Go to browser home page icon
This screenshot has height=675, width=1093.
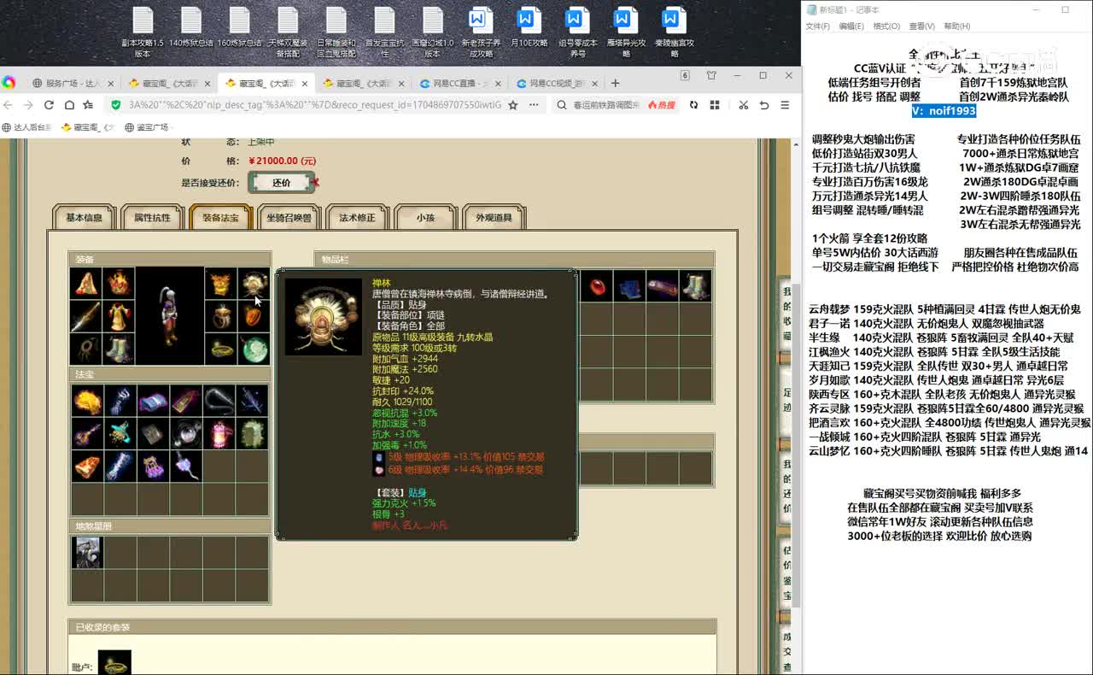68,105
